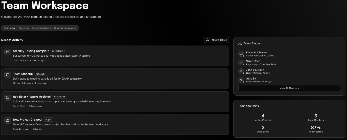
Task: Click the '4 hours ago' timestamp
Action: click(41, 83)
